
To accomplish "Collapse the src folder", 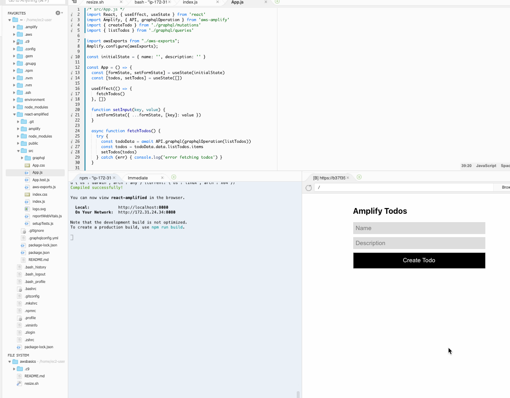I will point(18,151).
